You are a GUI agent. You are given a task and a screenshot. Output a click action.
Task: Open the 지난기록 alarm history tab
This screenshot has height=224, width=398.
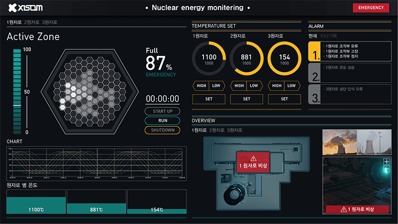tap(327, 36)
